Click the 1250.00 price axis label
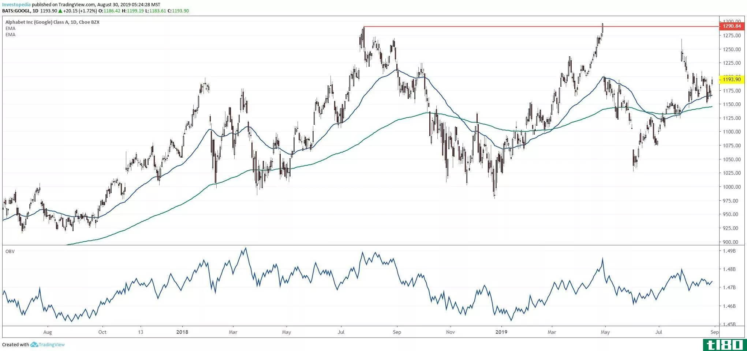This screenshot has width=747, height=351. pyautogui.click(x=732, y=49)
